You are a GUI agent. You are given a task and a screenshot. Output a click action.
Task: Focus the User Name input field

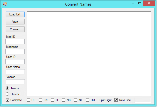[15, 72]
